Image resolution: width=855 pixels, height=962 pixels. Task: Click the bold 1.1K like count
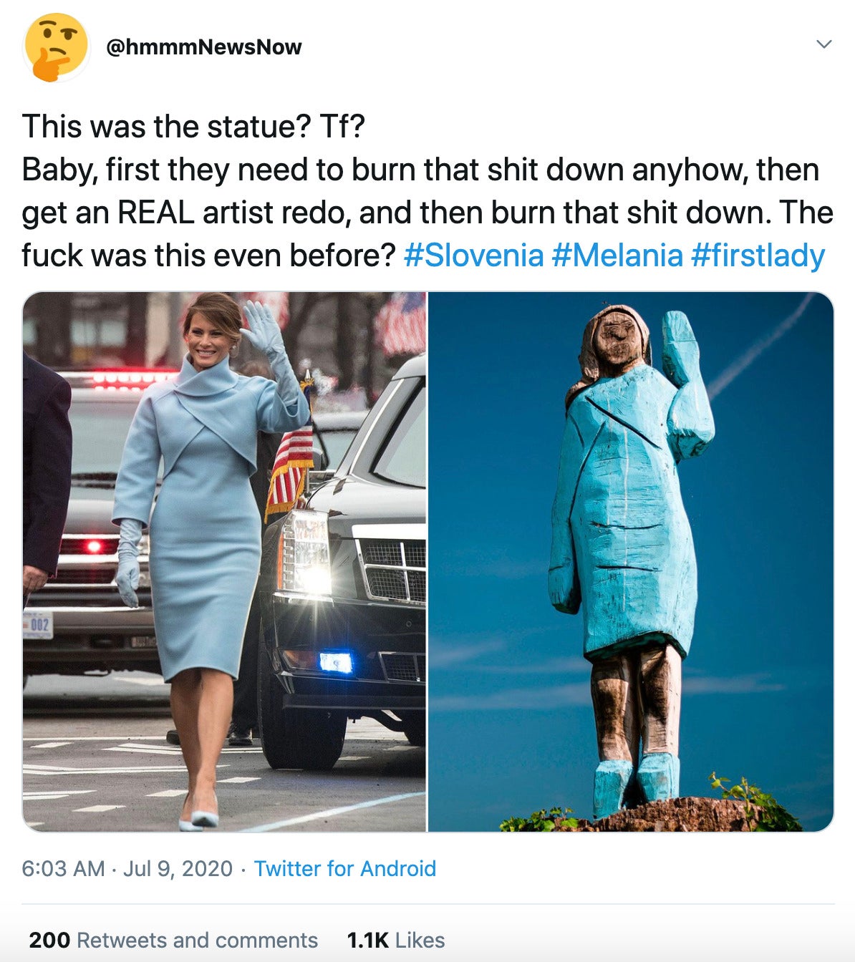[x=367, y=940]
